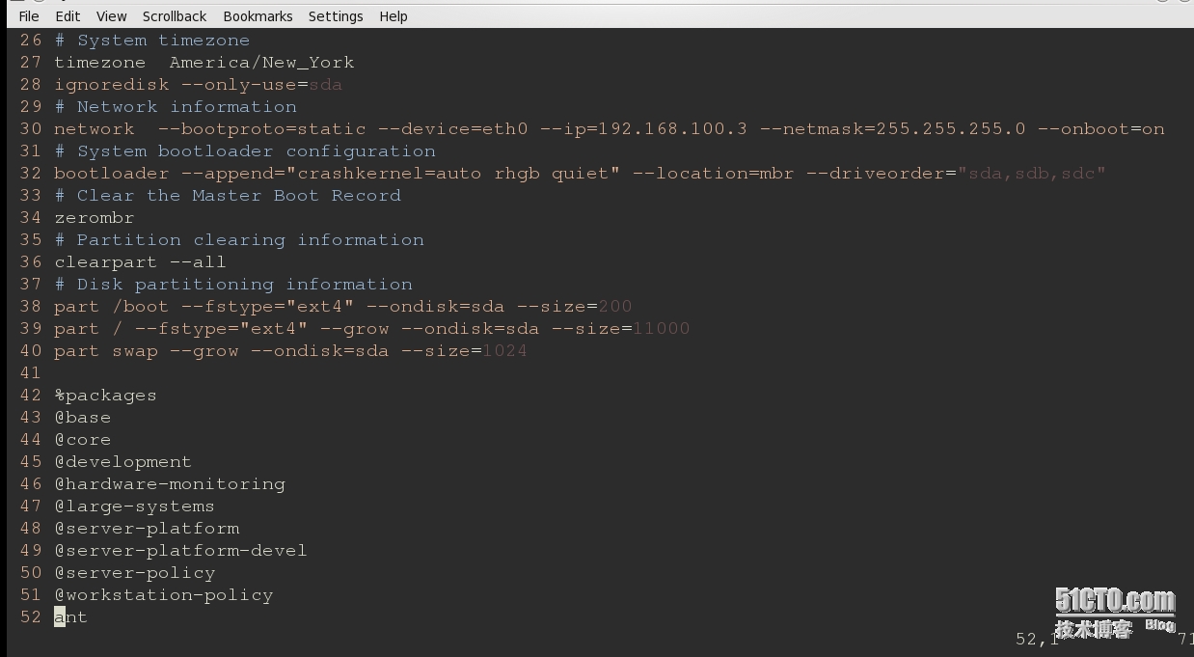The image size is (1194, 657).
Task: Click the 52,1 cursor position indicator
Action: tap(1037, 639)
